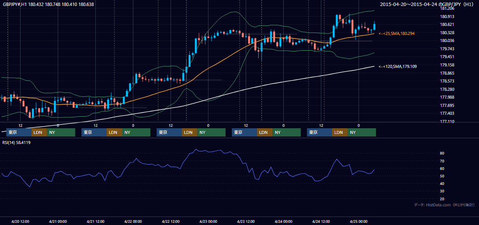Click the leftmost NY session box
The height and width of the screenshot is (225, 479).
tap(61, 132)
